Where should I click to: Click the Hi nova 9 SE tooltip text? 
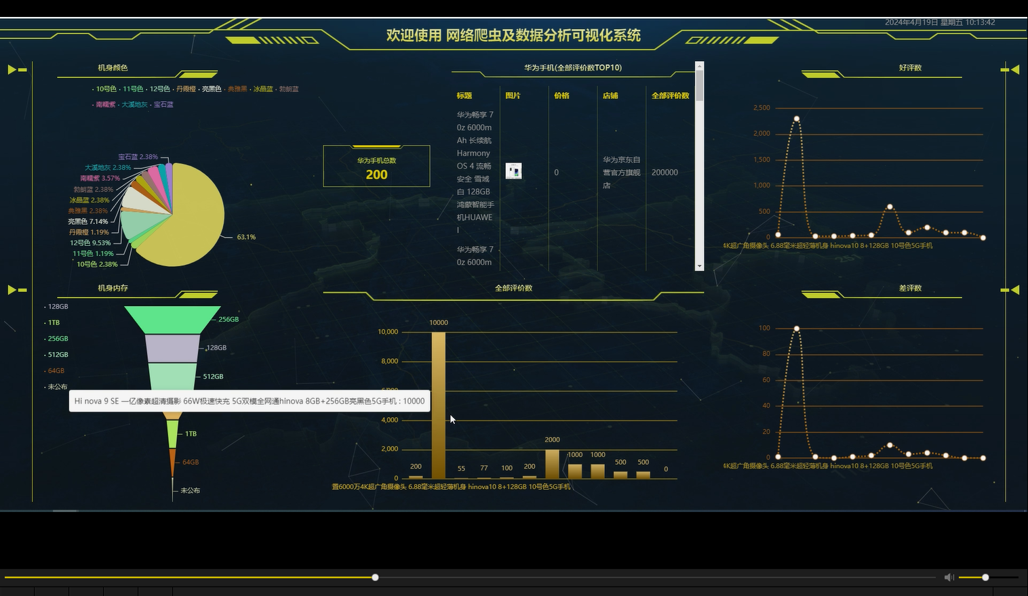click(x=250, y=401)
